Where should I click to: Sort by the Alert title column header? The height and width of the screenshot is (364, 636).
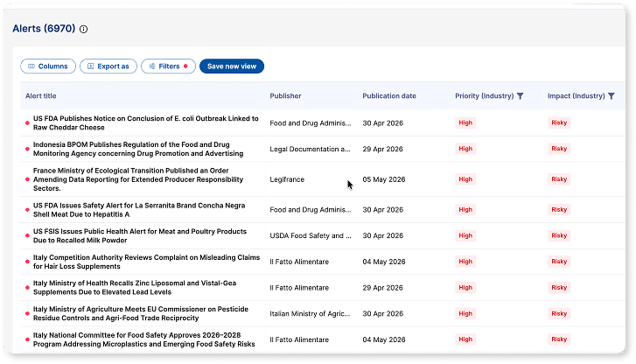coord(41,96)
